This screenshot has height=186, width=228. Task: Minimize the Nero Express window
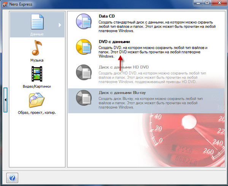(x=198, y=3)
